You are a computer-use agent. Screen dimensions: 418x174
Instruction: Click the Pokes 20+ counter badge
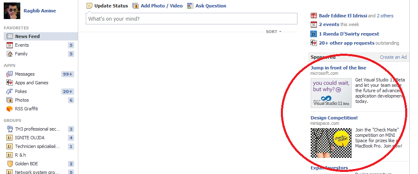coord(68,91)
